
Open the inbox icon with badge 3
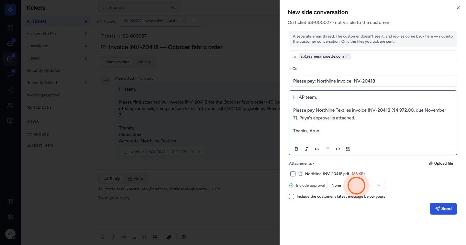10,43
